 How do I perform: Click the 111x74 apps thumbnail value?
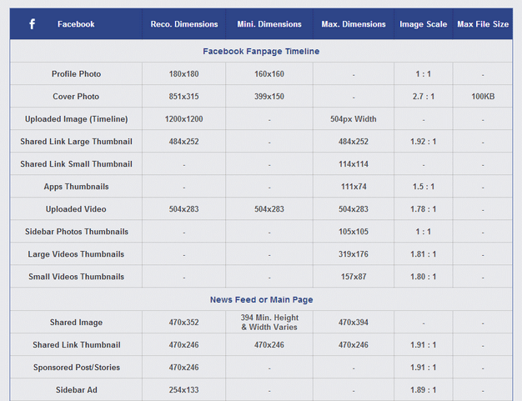[x=354, y=187]
